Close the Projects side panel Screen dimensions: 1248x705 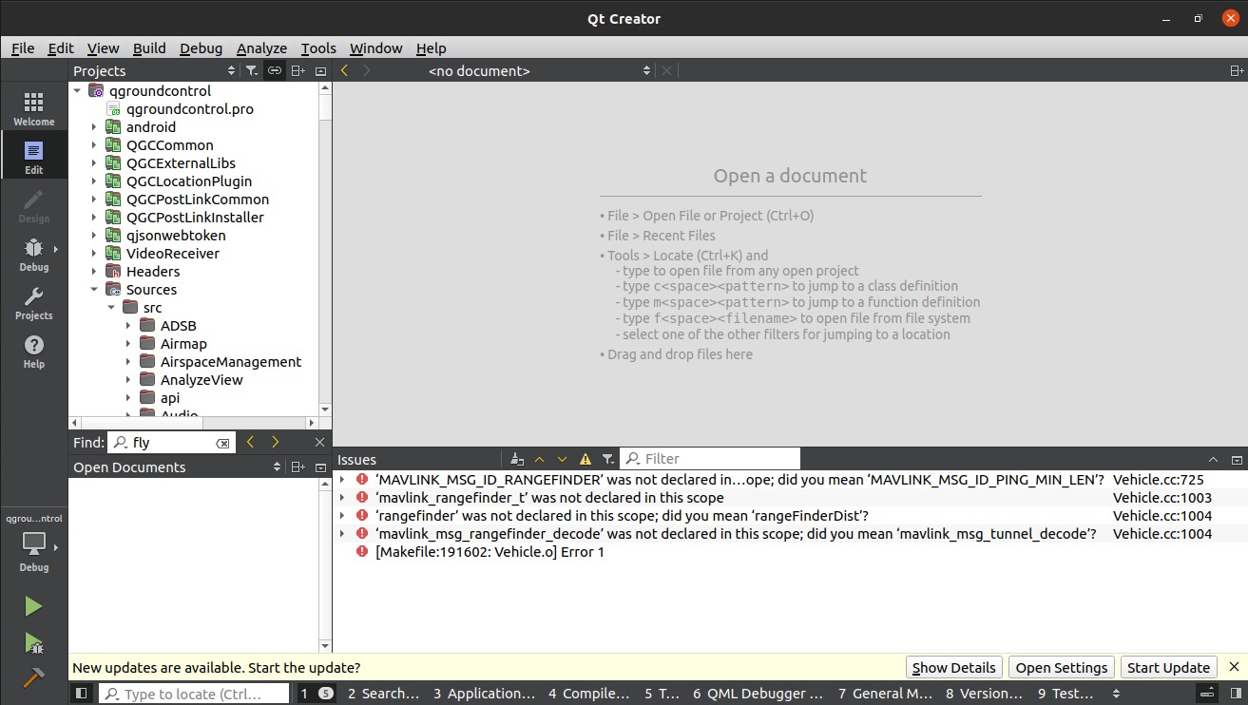320,70
